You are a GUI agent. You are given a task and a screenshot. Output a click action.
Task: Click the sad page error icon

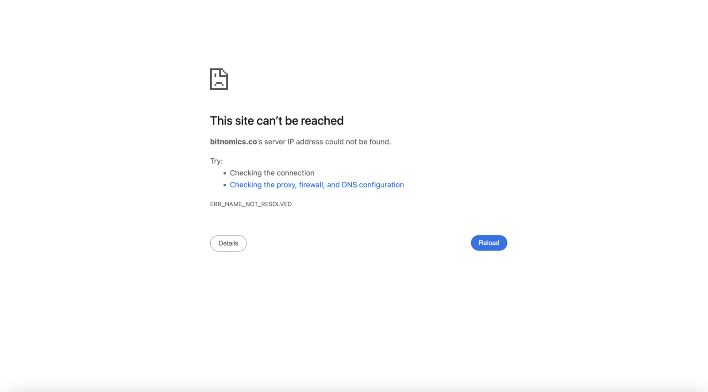pos(219,79)
